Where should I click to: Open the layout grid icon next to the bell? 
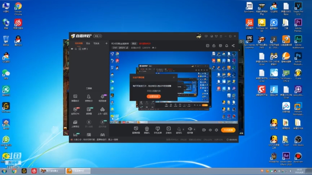point(220,45)
